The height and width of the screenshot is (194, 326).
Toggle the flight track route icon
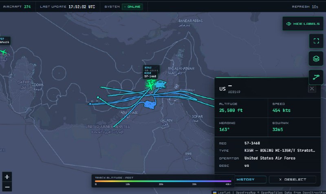click(x=316, y=77)
